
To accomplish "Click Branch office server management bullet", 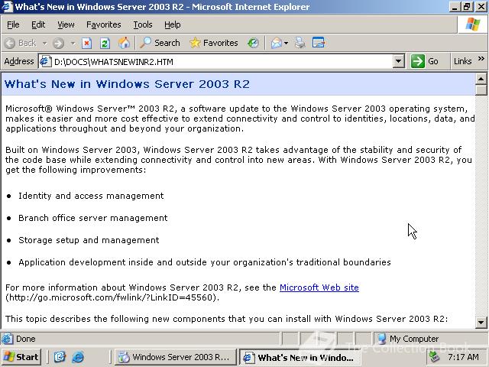I will point(93,218).
